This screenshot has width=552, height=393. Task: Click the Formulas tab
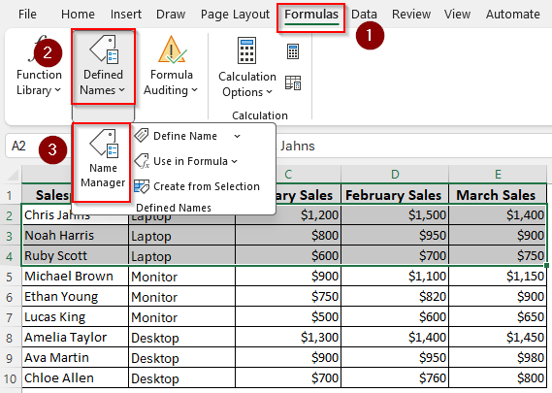tap(311, 15)
